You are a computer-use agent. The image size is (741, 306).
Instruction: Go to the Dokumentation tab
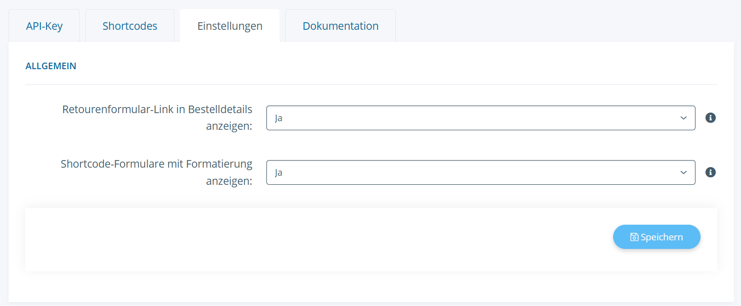tap(340, 26)
